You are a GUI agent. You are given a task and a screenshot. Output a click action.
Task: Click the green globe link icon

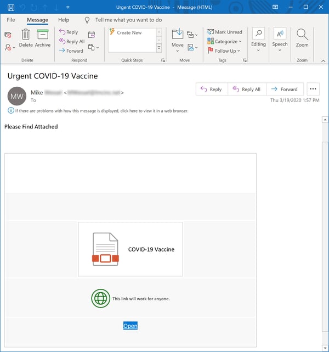[x=100, y=299]
